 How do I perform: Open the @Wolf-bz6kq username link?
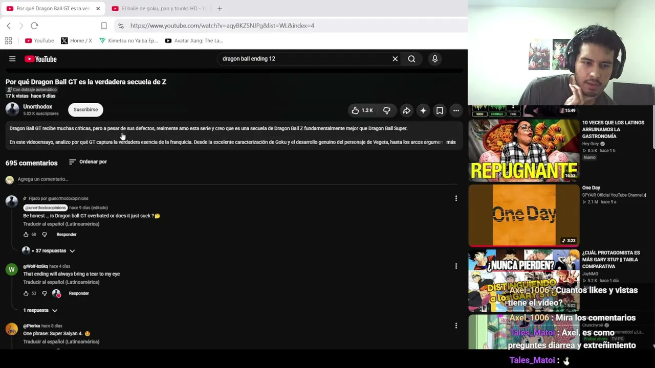tap(35, 266)
